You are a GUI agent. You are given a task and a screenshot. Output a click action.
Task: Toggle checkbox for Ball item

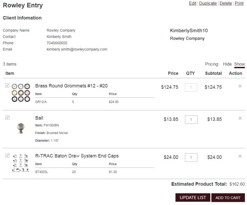tap(7, 118)
